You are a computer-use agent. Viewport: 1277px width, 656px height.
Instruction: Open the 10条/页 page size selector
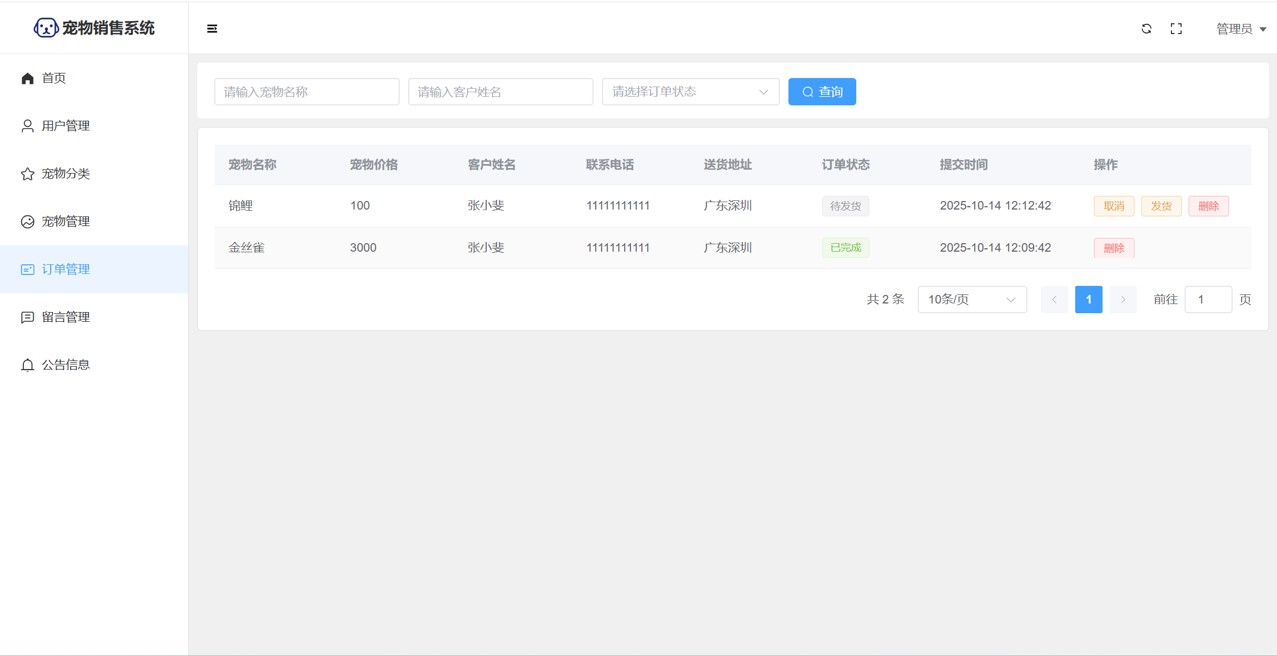pos(972,300)
